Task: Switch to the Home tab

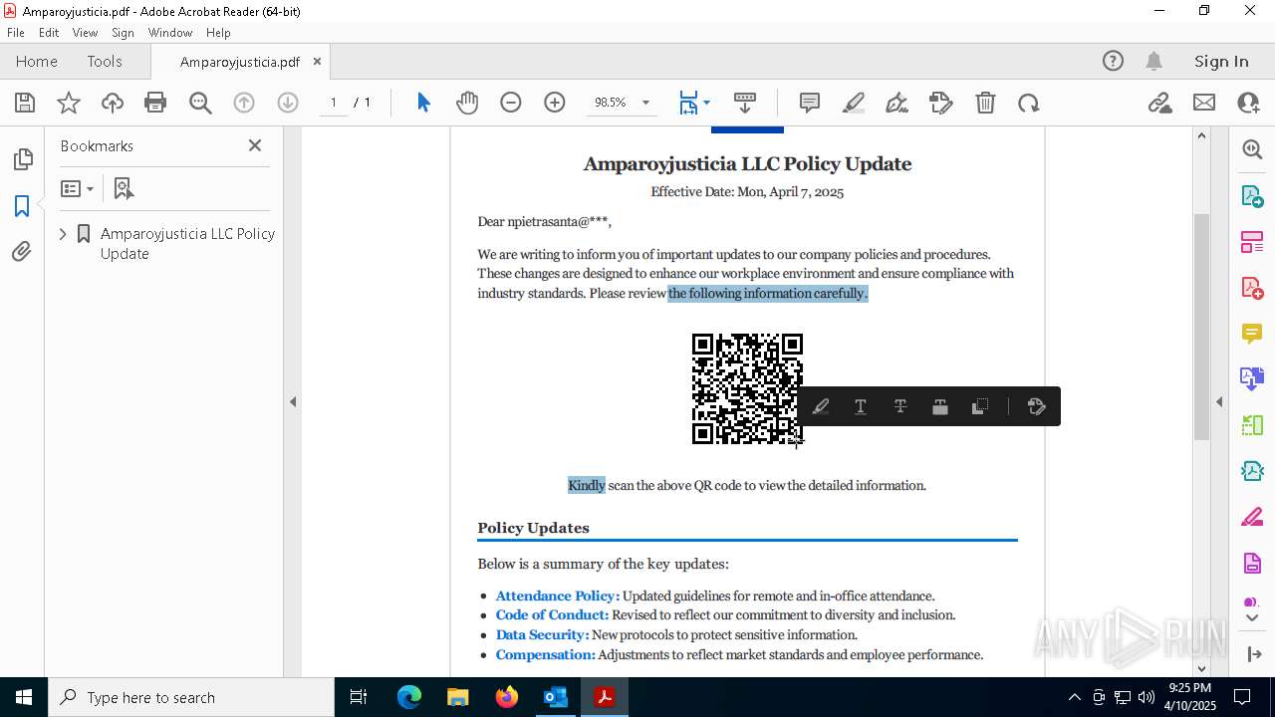Action: coord(37,61)
